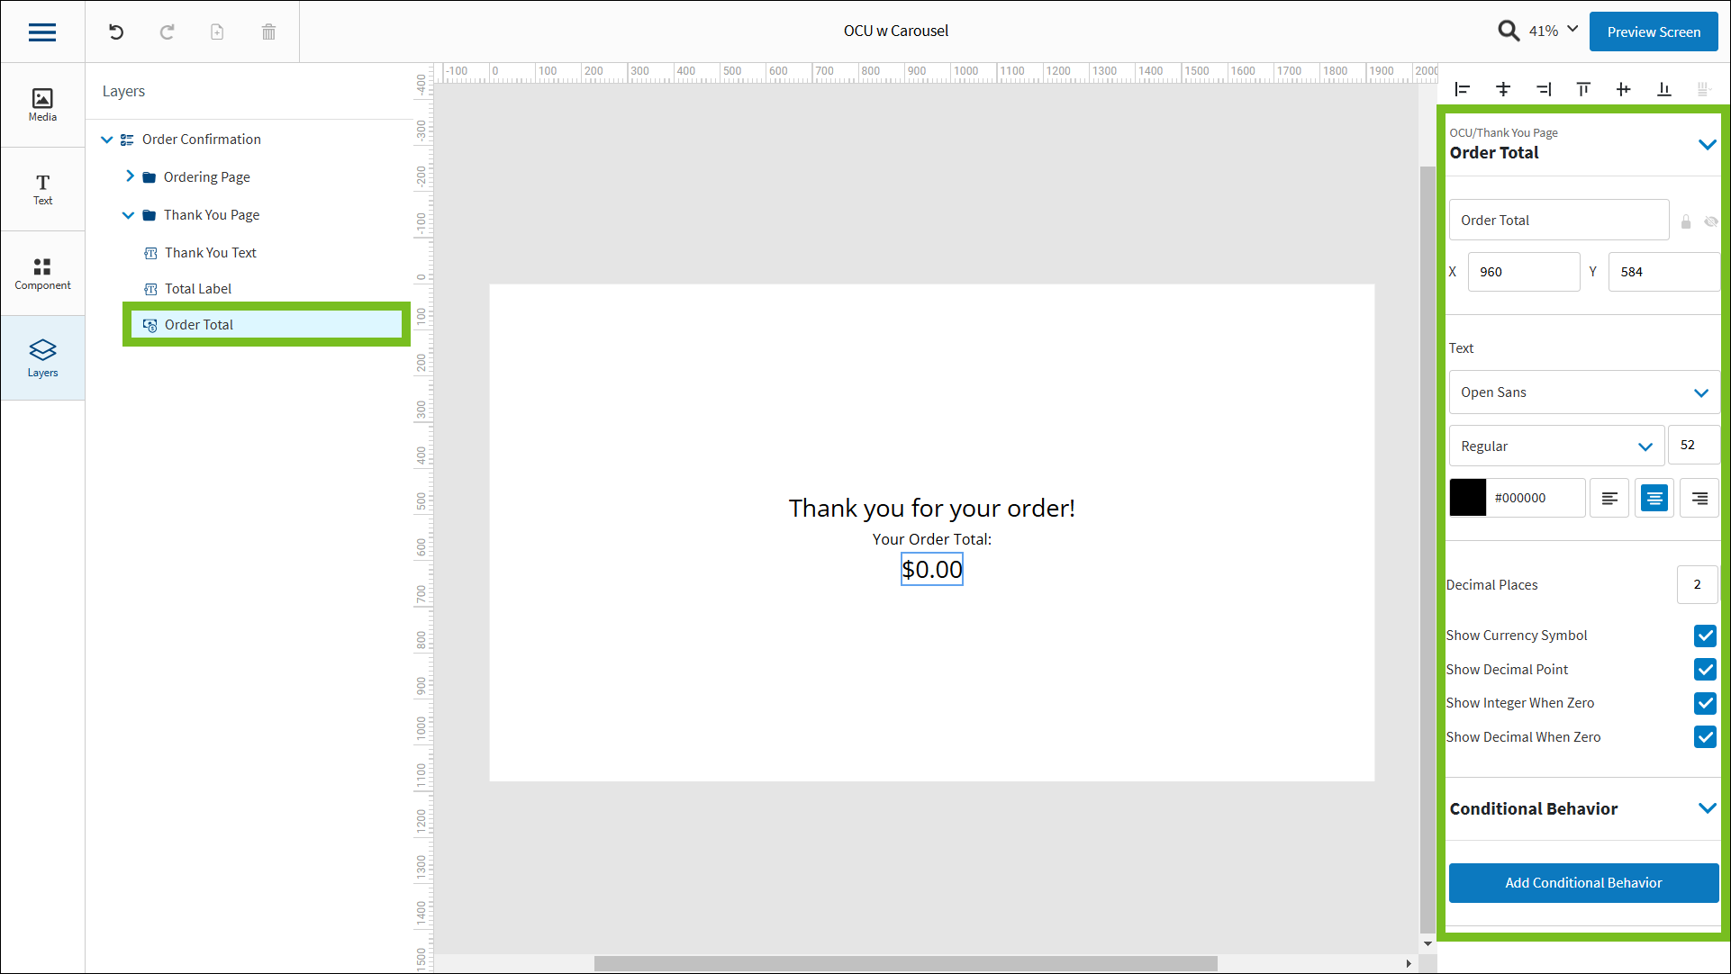Viewport: 1731px width, 974px height.
Task: Set text alignment to left
Action: tap(1609, 498)
